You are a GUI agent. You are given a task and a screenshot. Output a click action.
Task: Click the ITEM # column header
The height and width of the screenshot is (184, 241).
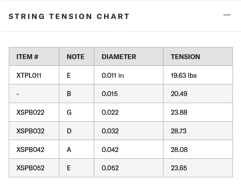(28, 57)
